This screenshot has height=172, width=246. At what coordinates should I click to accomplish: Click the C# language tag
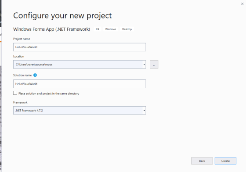coord(98,29)
